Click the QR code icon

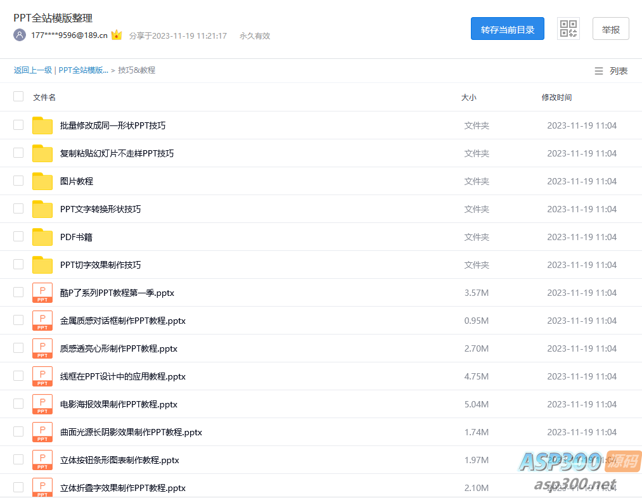pos(568,29)
